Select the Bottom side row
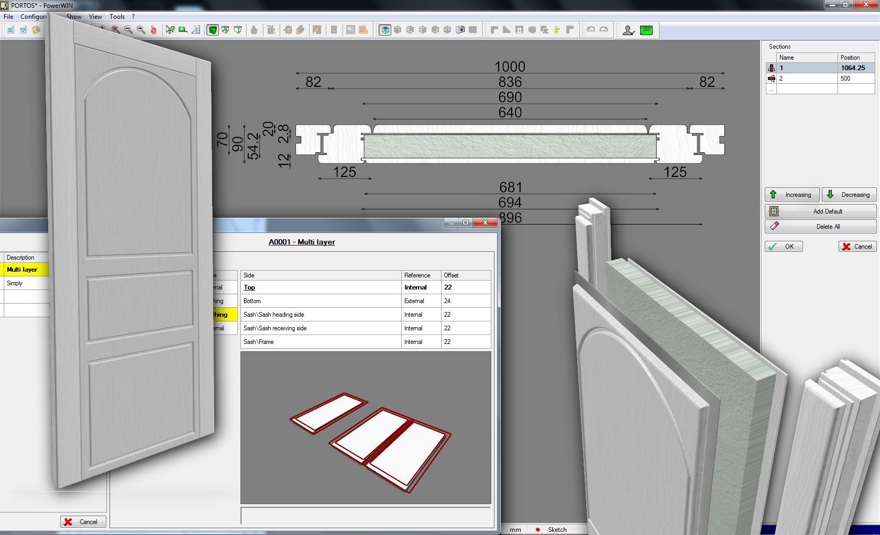 click(x=320, y=301)
